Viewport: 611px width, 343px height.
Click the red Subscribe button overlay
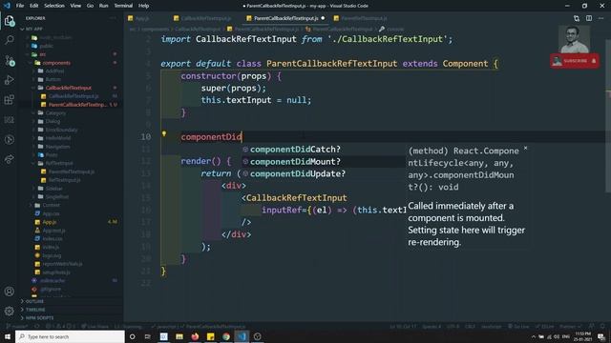click(575, 61)
